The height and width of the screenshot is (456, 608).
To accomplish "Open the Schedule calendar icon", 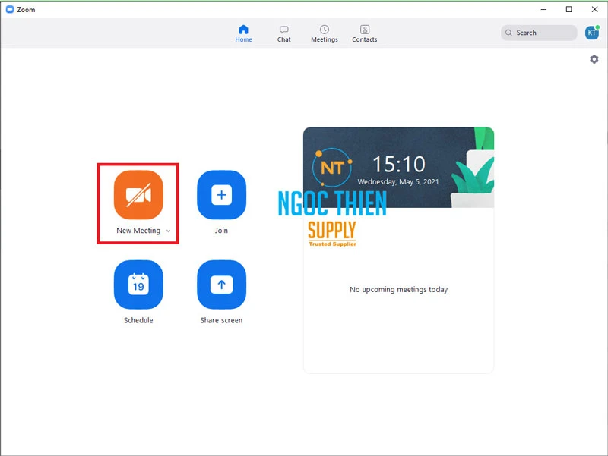I will (138, 285).
